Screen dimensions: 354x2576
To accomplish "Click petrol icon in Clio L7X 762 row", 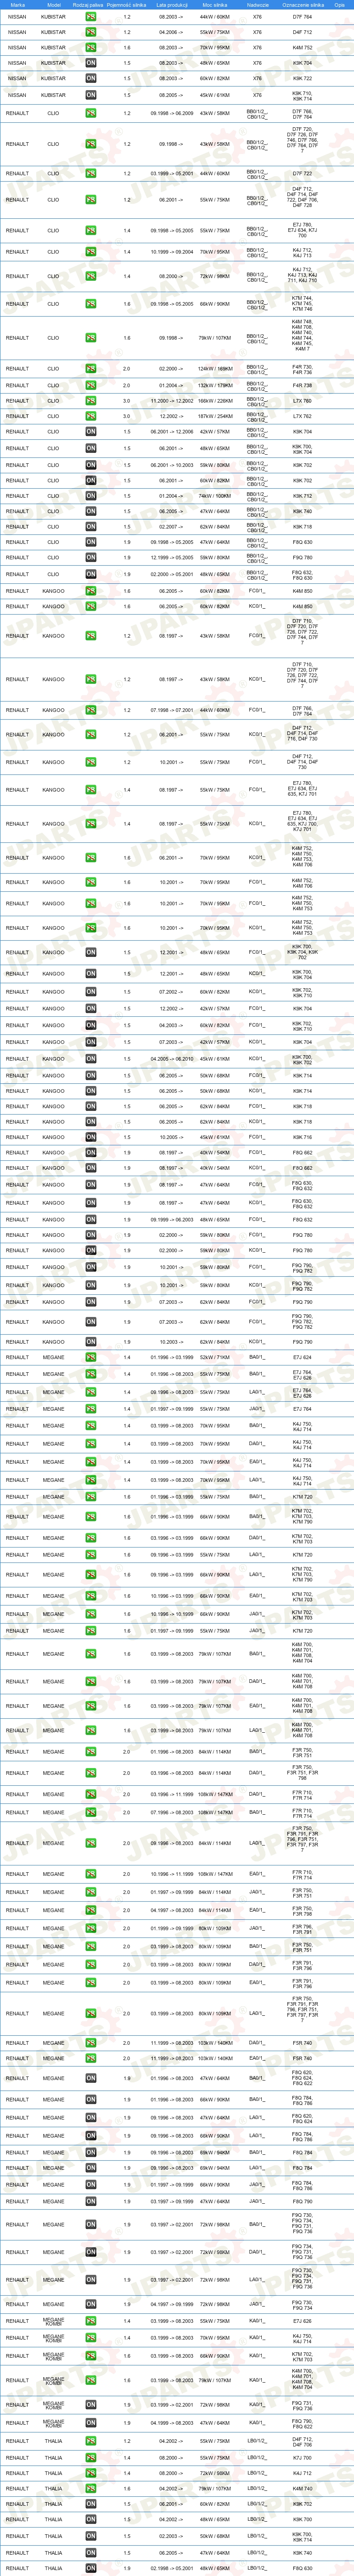I will tap(91, 416).
